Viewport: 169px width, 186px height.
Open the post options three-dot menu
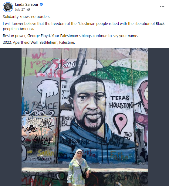(x=162, y=7)
